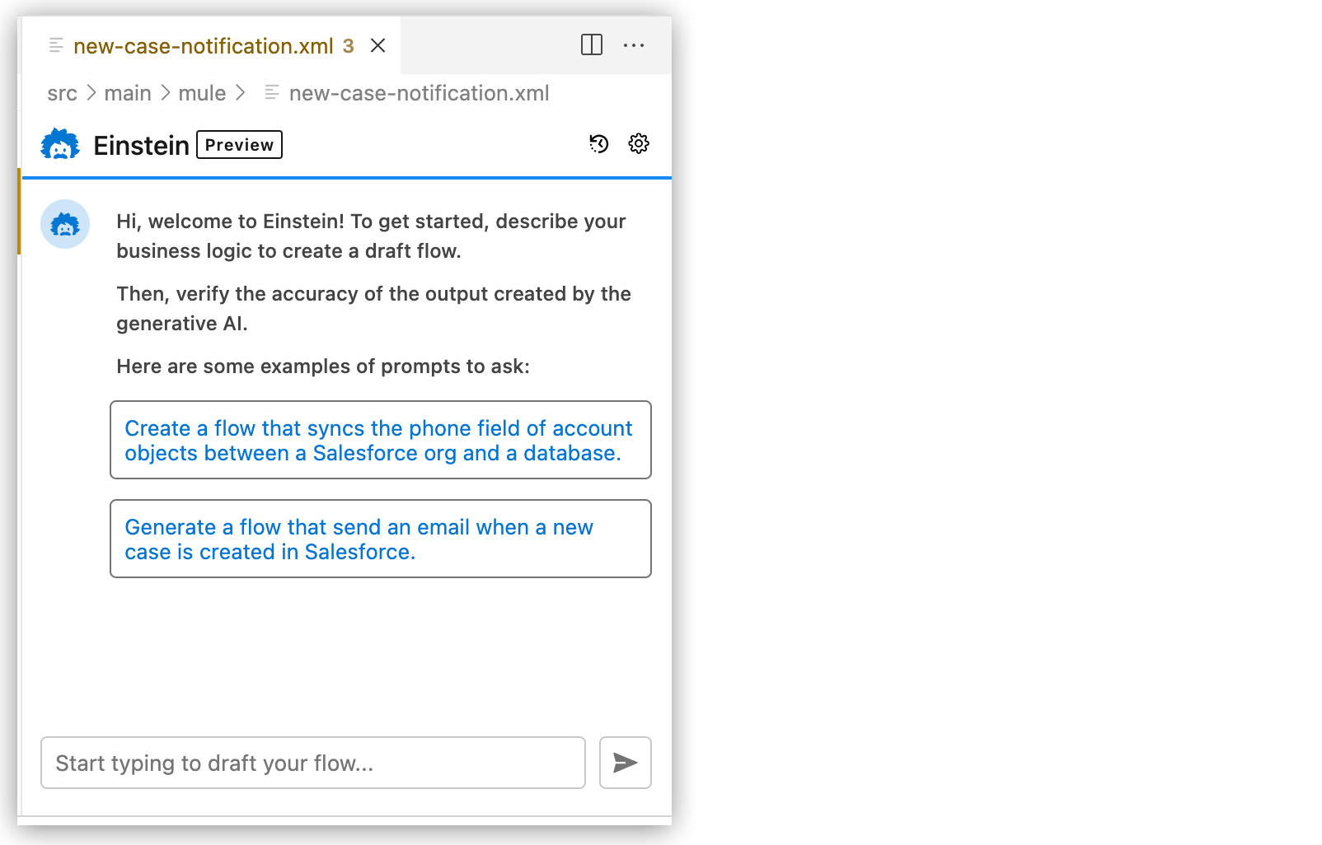This screenshot has width=1322, height=845.
Task: Click the Einstein title text
Action: coord(141,145)
